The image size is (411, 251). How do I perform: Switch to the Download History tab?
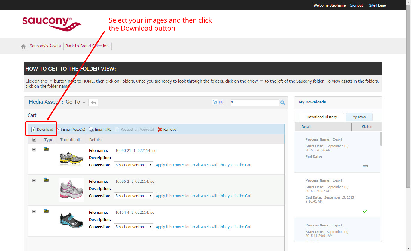pyautogui.click(x=322, y=117)
